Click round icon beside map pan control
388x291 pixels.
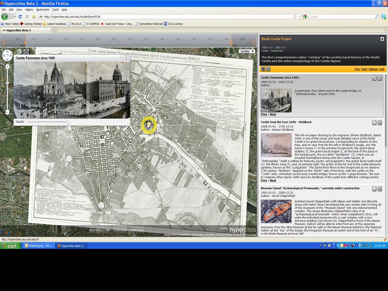[x=26, y=52]
